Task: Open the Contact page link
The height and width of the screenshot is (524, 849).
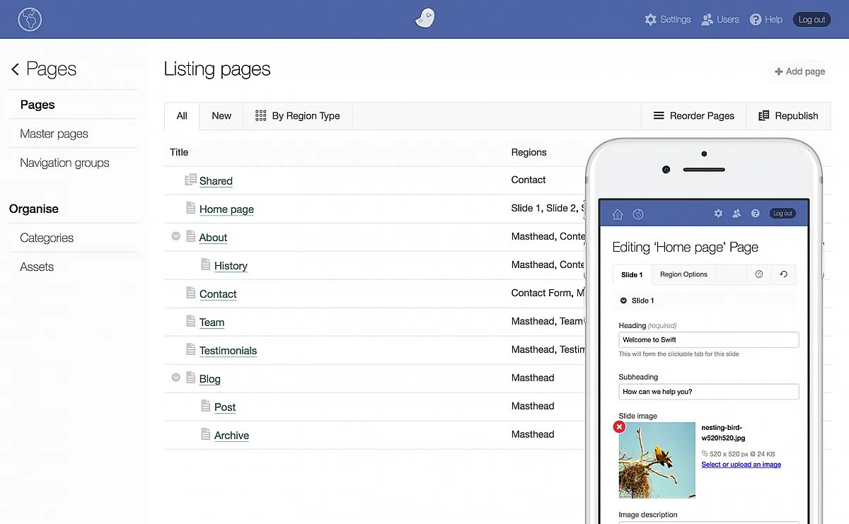Action: (218, 294)
